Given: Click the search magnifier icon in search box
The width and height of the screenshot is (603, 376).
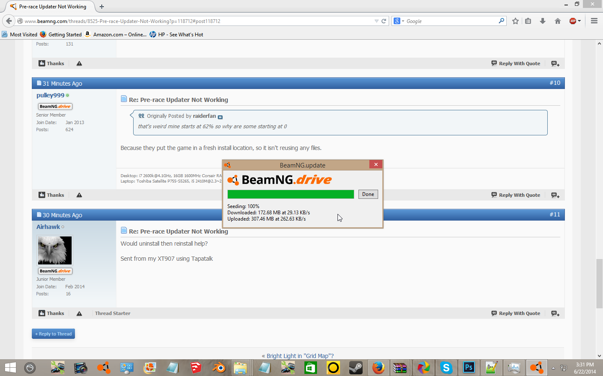Looking at the screenshot, I should click(501, 20).
